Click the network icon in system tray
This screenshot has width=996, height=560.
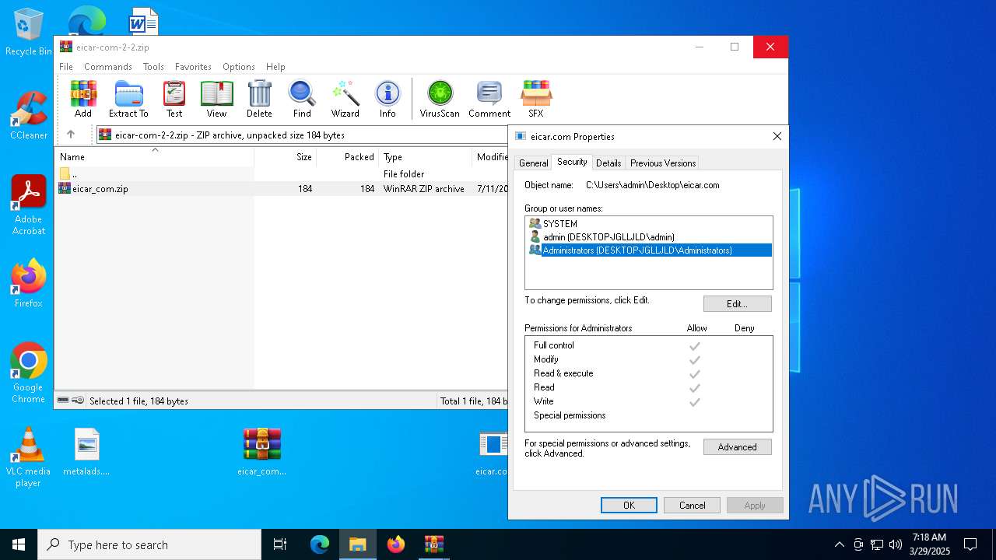[x=877, y=544]
